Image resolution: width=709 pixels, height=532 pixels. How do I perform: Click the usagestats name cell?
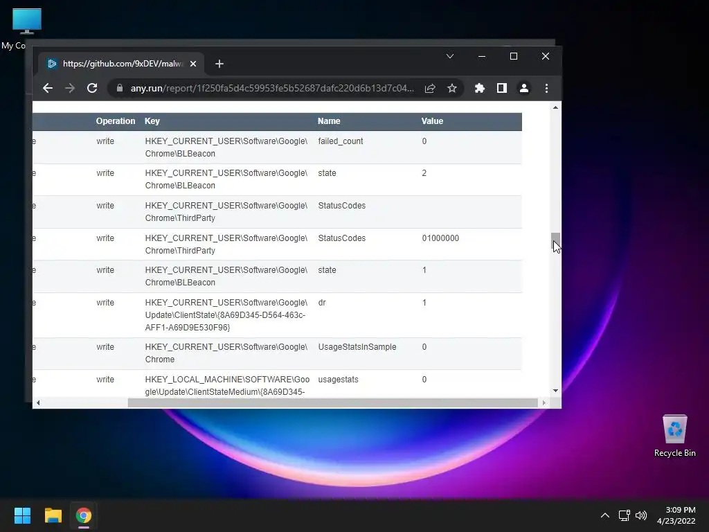(x=338, y=380)
